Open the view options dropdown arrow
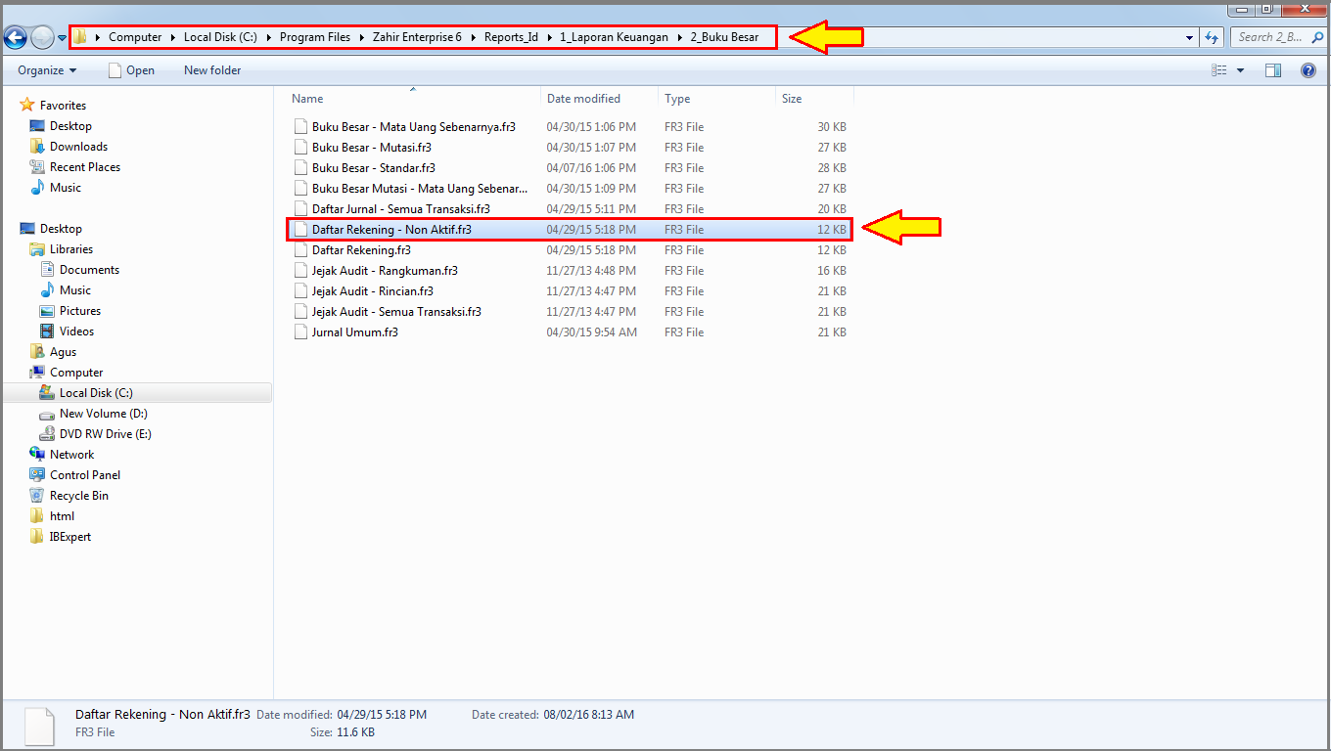This screenshot has height=751, width=1331. tap(1241, 70)
